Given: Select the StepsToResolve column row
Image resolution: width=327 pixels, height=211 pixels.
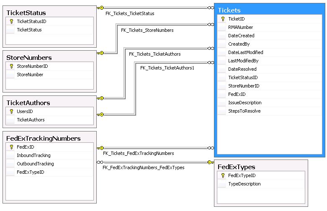Looking at the screenshot, I should (x=270, y=111).
